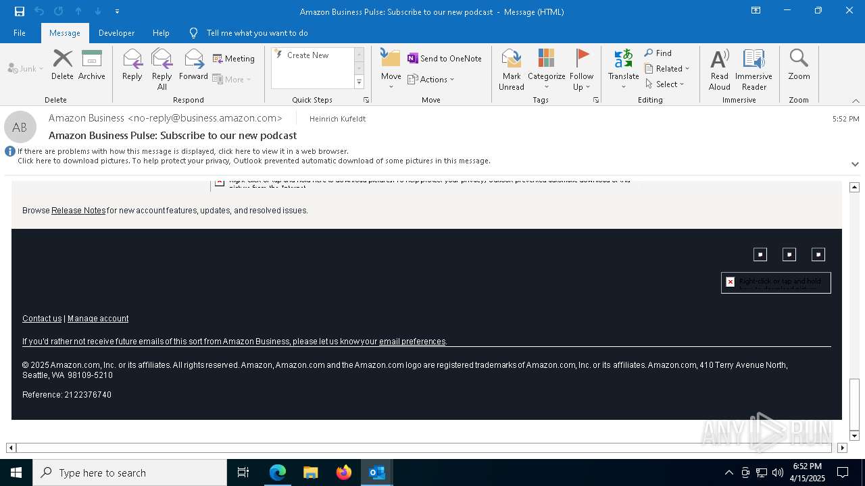
Task: Delete this message
Action: click(62, 65)
